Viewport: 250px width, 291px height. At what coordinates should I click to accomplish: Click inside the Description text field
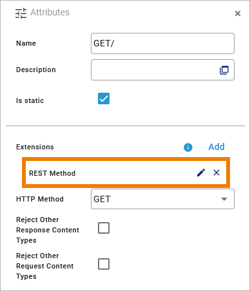(x=155, y=70)
